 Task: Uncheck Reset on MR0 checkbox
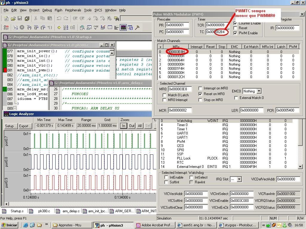(200, 94)
